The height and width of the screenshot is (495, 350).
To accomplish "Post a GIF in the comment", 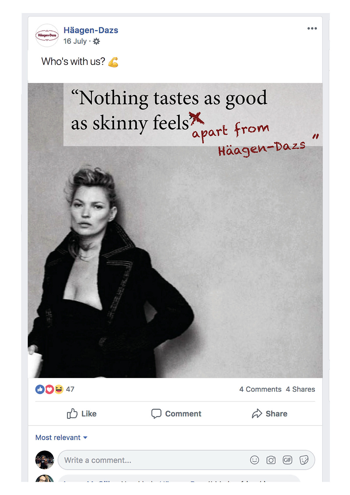I will point(287,460).
